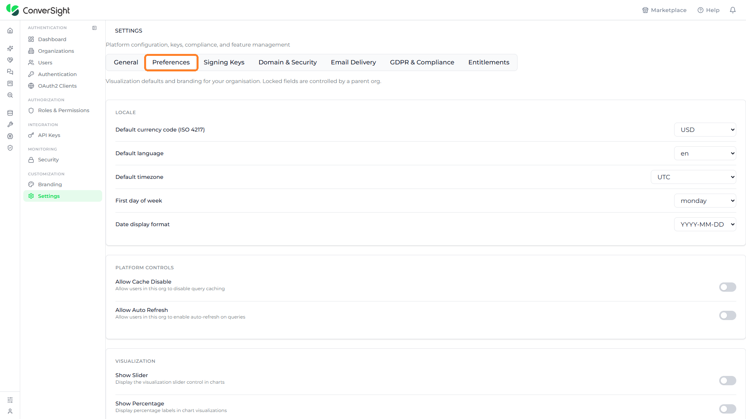Switch to Signing Keys tab
Viewport: 746px width, 419px height.
pyautogui.click(x=224, y=62)
